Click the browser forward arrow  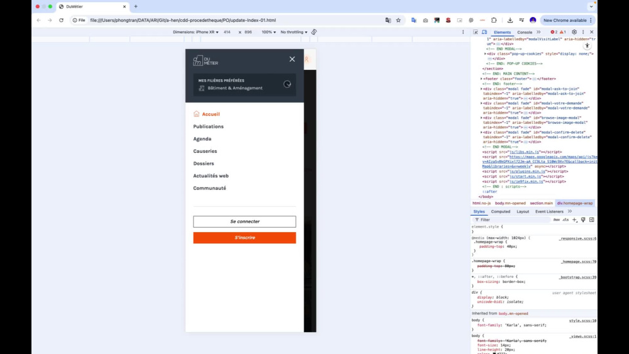[x=50, y=20]
